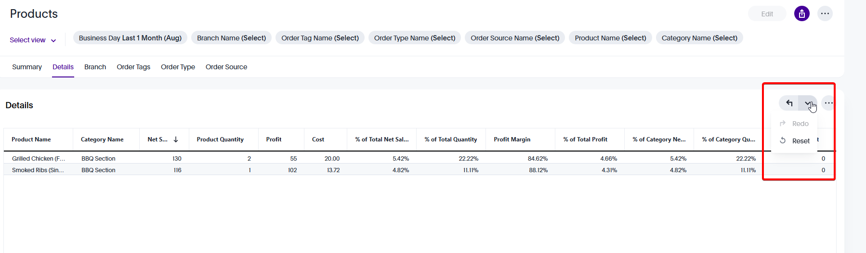This screenshot has width=866, height=253.
Task: Click the Net Sales sort arrow
Action: (x=176, y=139)
